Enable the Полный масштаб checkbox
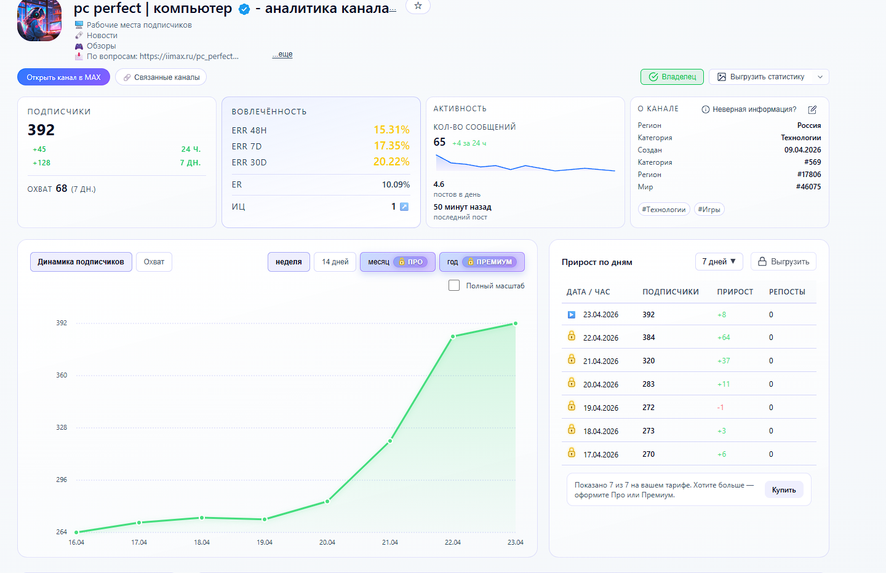The width and height of the screenshot is (886, 573). [x=454, y=285]
